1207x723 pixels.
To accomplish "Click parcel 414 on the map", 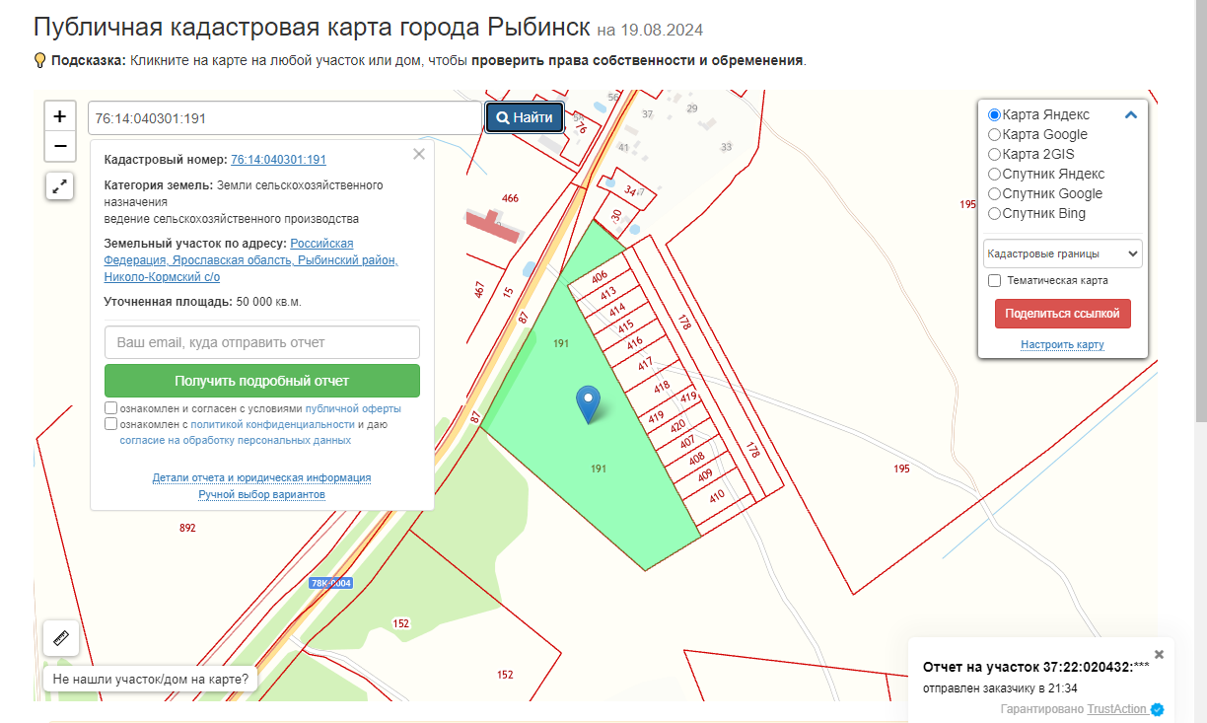I will [617, 309].
